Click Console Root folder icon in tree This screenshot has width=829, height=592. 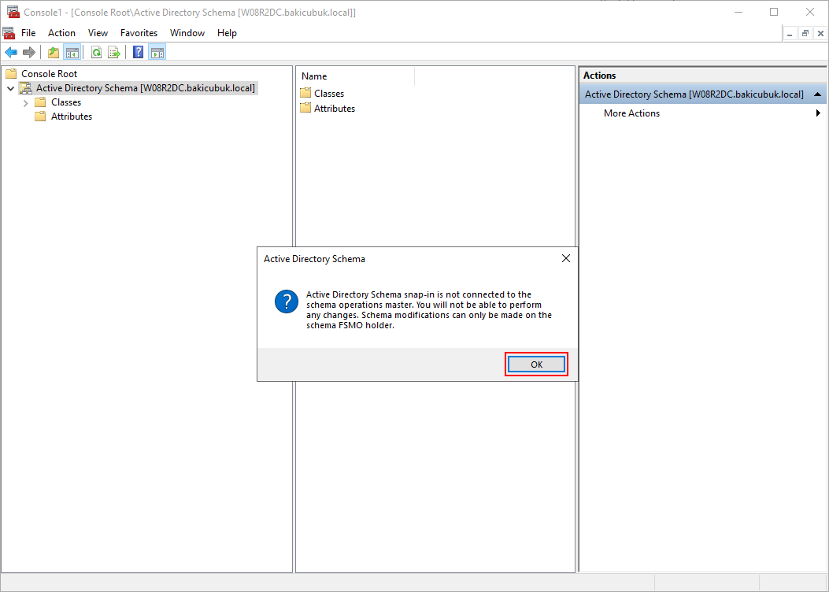coord(11,73)
